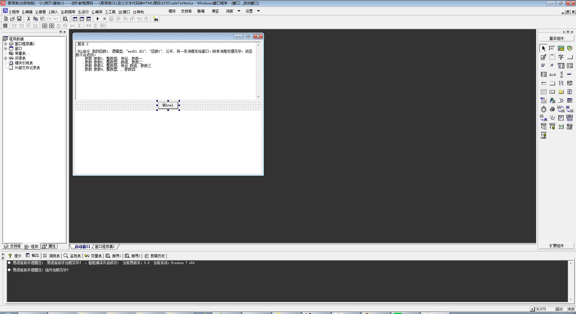Click the Run (play) toolbar button
576x314 pixels.
pyautogui.click(x=97, y=19)
